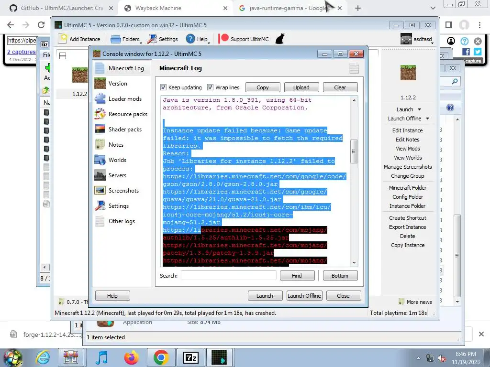The image size is (490, 367).
Task: Click Edit Instance in side panel
Action: click(x=408, y=130)
